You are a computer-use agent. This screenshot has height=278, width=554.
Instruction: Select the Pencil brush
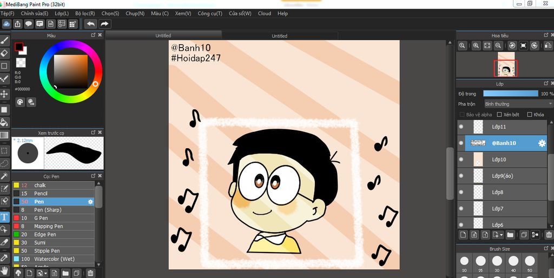(x=54, y=194)
